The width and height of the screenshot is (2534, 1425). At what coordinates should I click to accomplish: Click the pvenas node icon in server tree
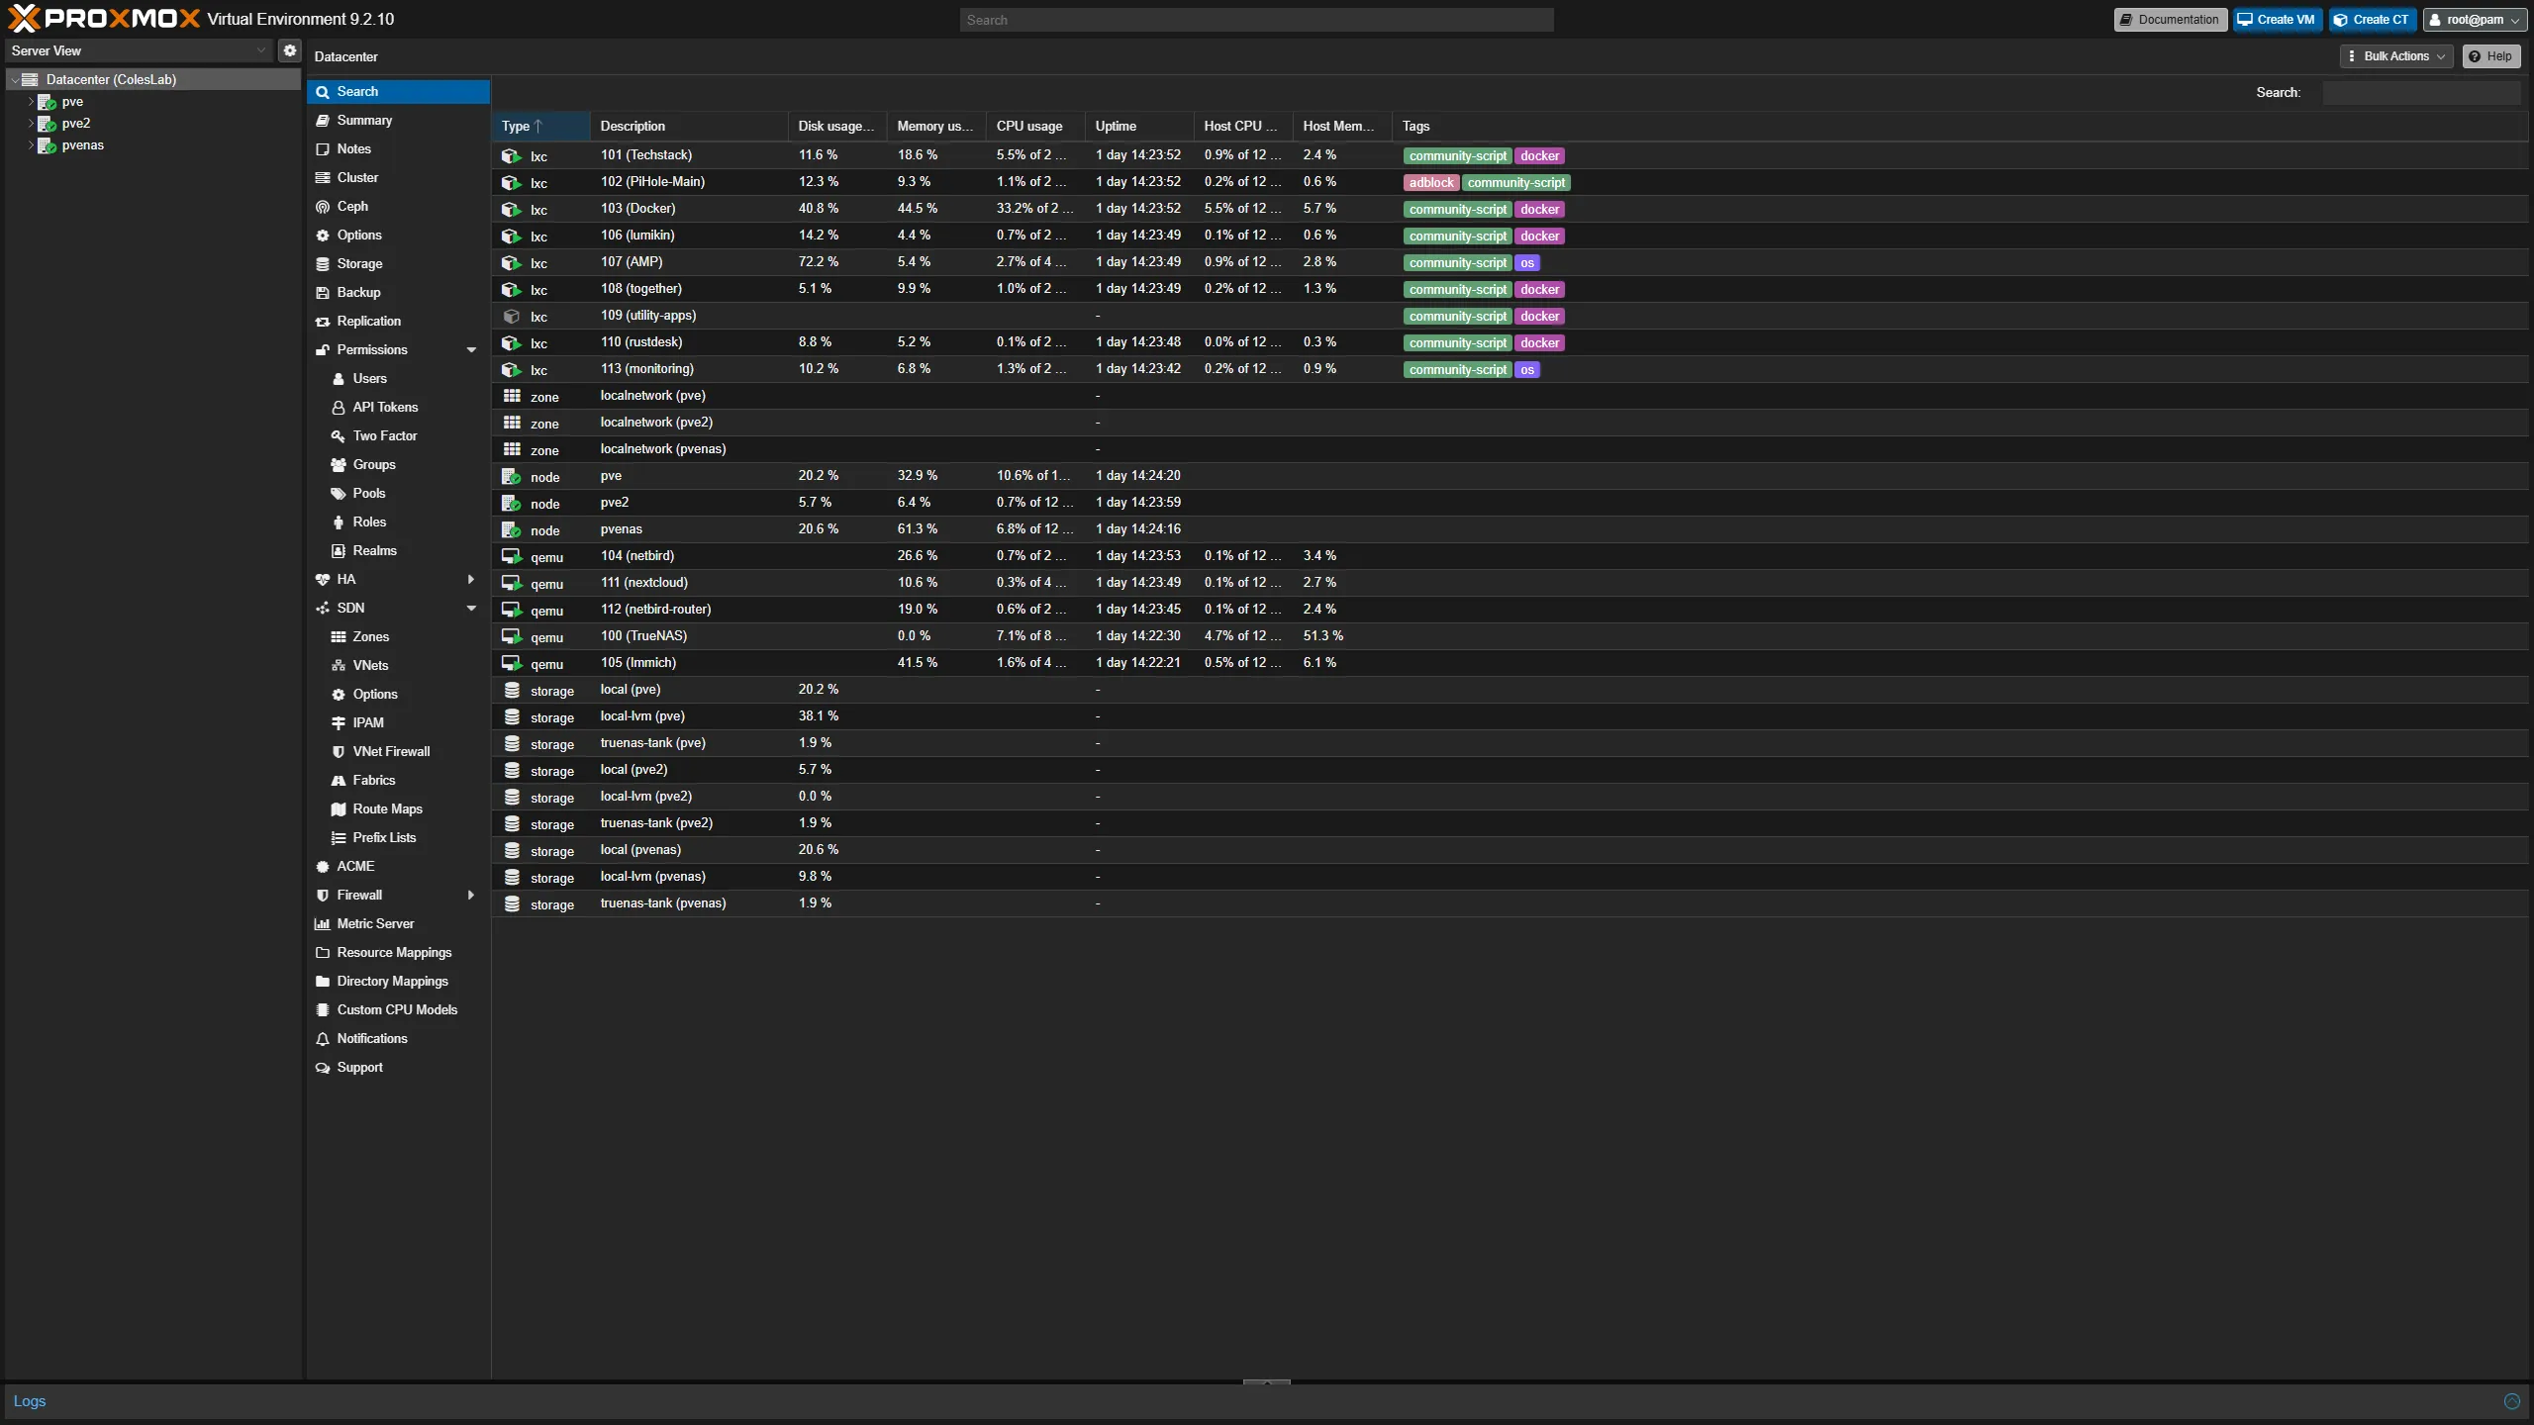click(47, 145)
